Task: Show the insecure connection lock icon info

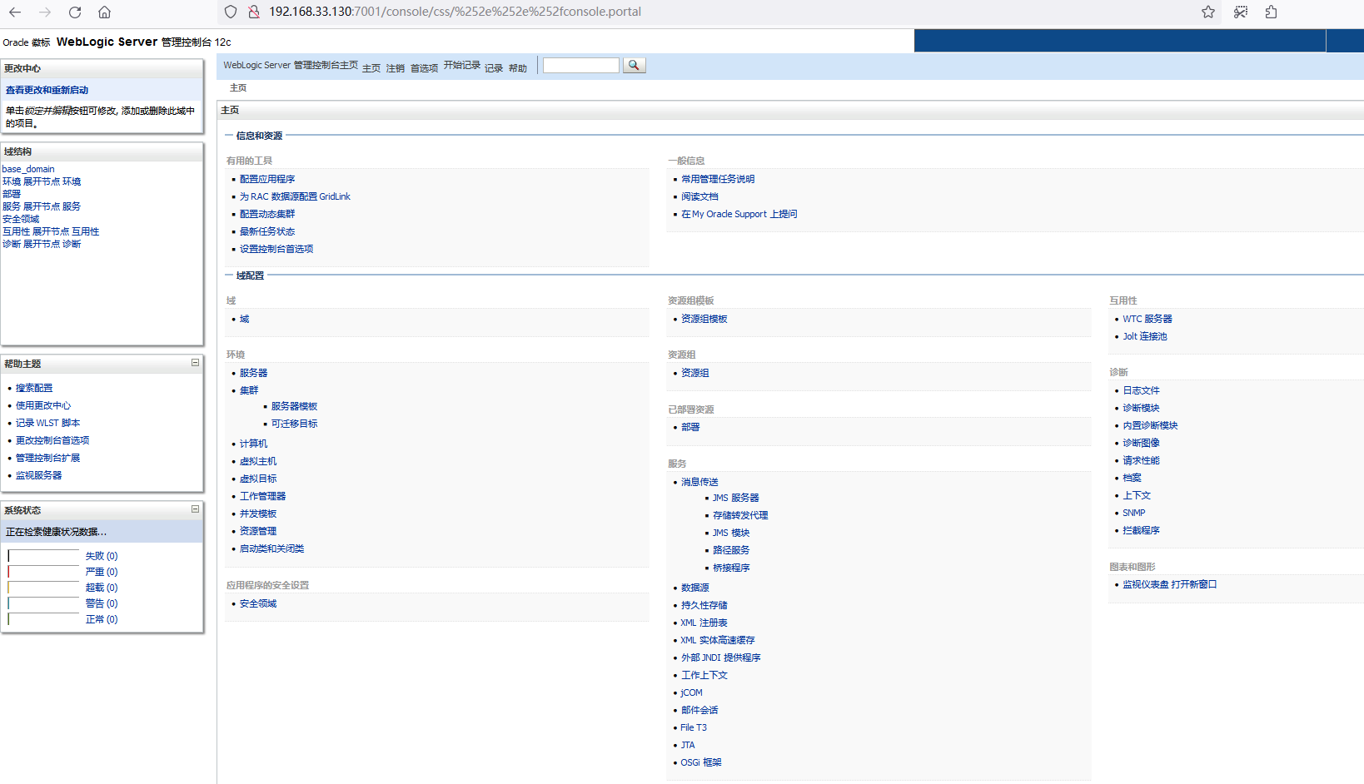Action: coord(253,12)
